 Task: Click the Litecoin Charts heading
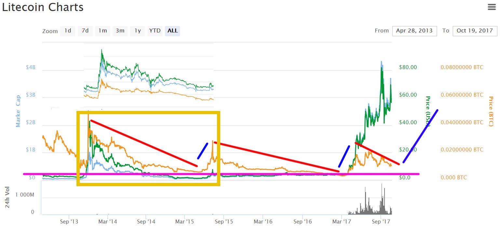click(43, 7)
